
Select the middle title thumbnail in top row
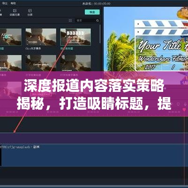pos(41,37)
